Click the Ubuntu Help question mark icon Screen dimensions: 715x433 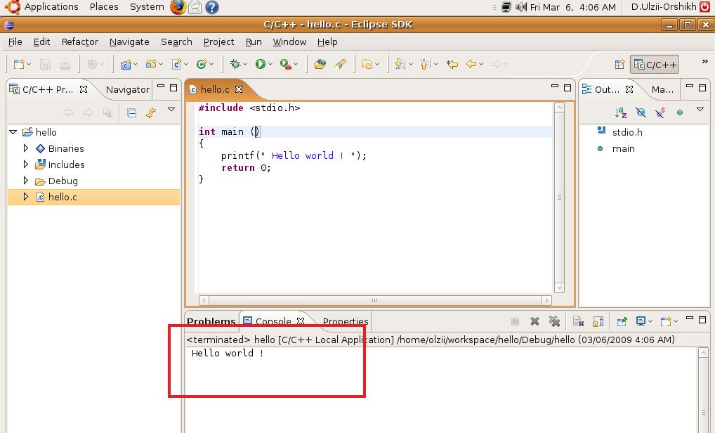[x=211, y=7]
